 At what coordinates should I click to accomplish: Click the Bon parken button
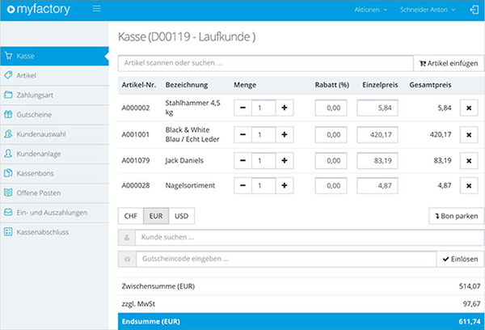(x=456, y=216)
